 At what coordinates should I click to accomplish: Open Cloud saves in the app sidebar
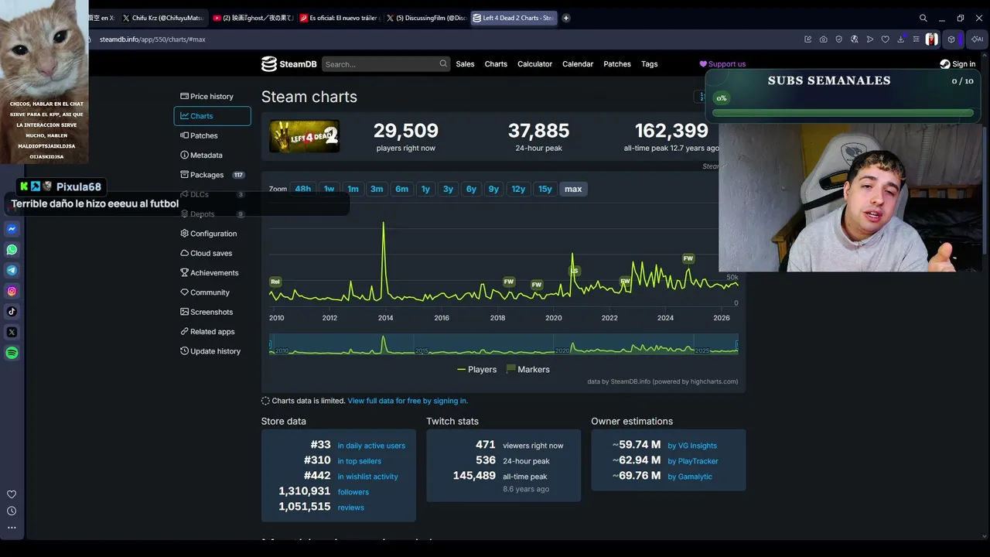pos(213,253)
